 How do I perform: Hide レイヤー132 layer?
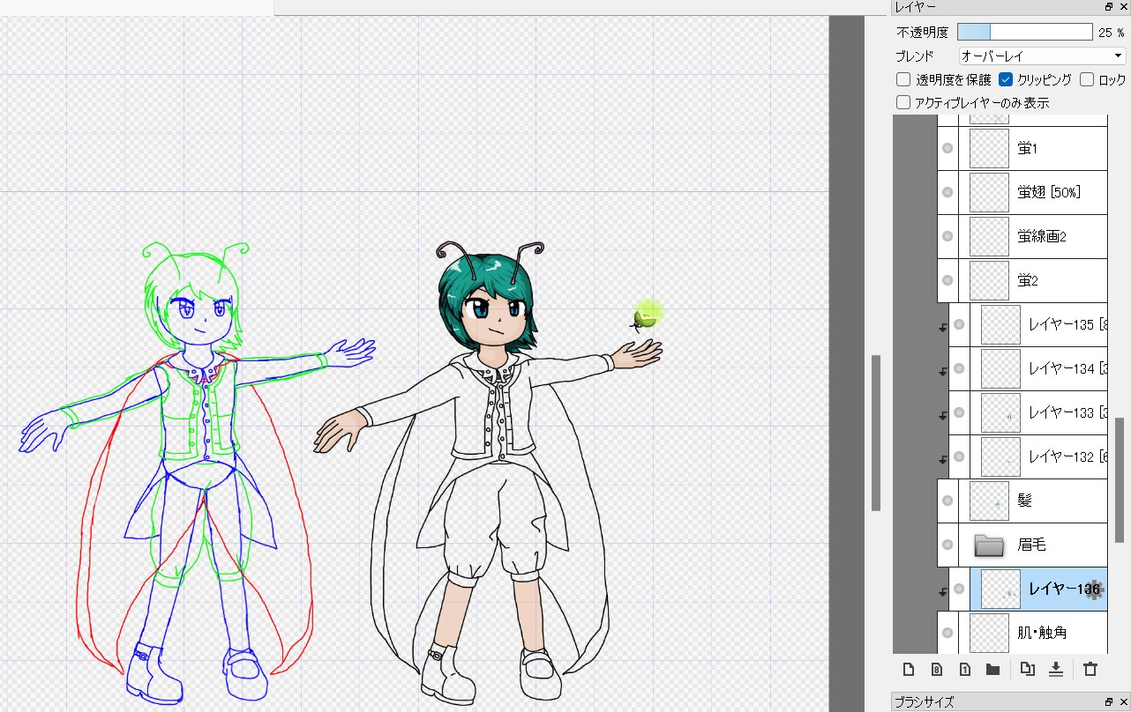959,456
